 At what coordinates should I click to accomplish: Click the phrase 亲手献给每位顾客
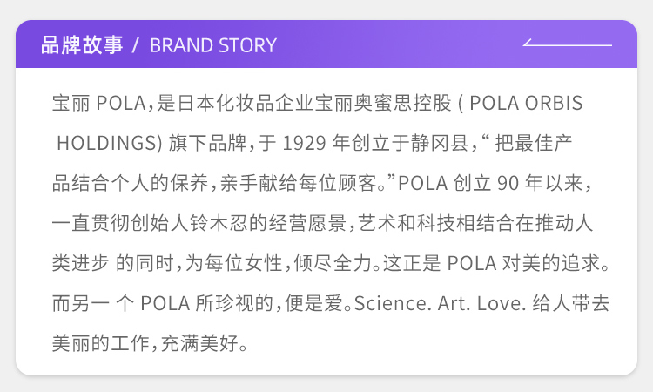298,183
